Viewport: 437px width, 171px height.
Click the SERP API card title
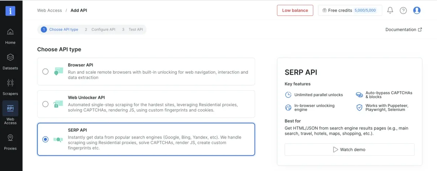point(77,130)
